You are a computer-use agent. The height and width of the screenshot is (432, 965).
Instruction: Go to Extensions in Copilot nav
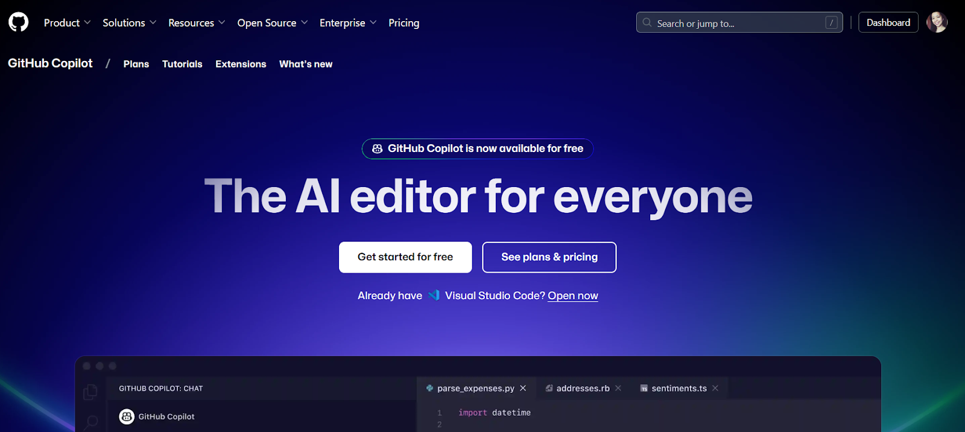click(241, 64)
